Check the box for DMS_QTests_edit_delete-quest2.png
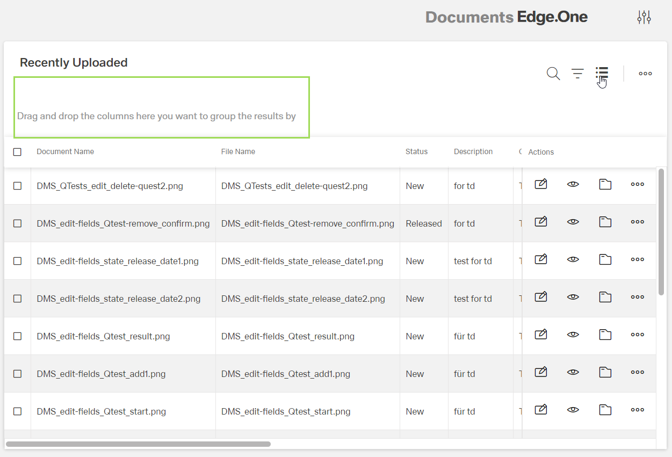The height and width of the screenshot is (457, 672). [17, 186]
